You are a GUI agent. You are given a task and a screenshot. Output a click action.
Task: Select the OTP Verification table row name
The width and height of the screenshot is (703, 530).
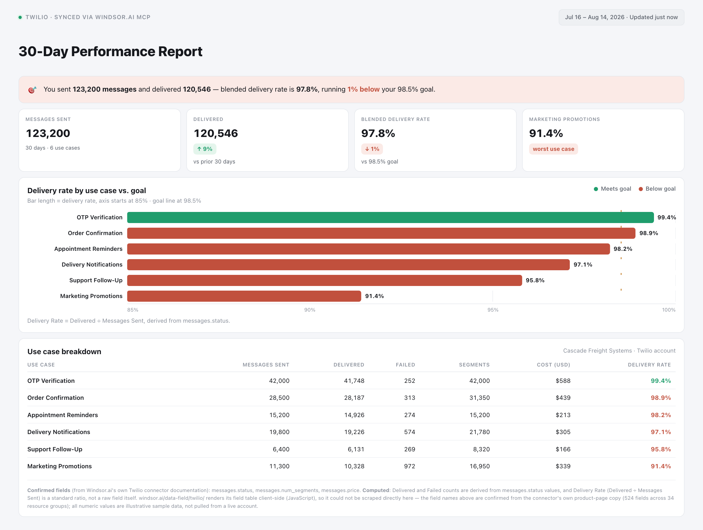point(51,381)
